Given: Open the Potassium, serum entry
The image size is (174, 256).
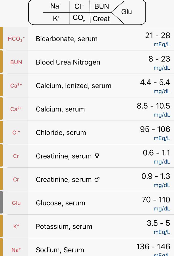Looking at the screenshot, I should 64,227.
